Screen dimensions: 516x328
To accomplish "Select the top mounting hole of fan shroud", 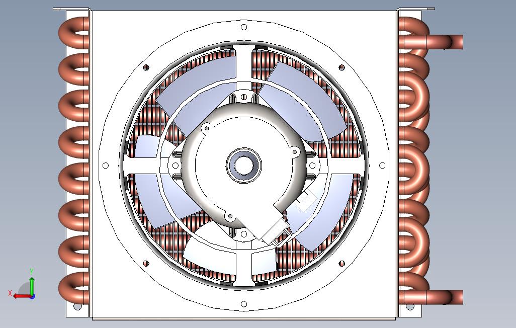I will [244, 27].
